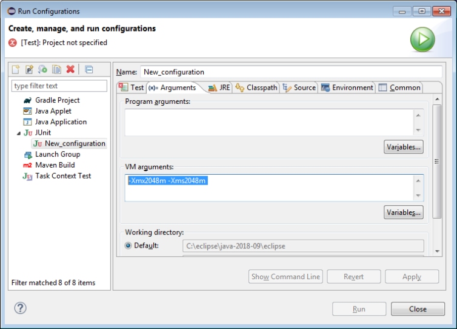Image resolution: width=457 pixels, height=329 pixels.
Task: Click the type filter text field
Action: point(59,86)
